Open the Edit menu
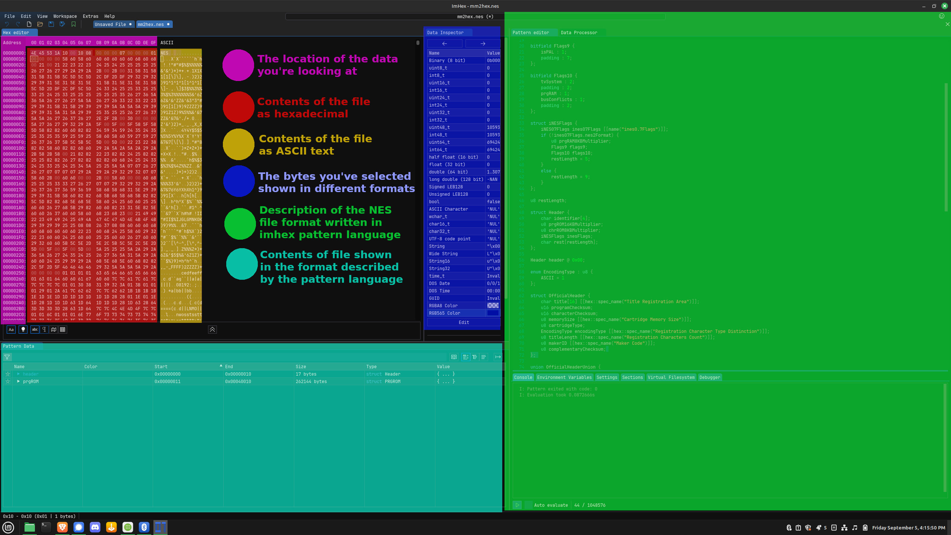Image resolution: width=951 pixels, height=535 pixels. 26,16
